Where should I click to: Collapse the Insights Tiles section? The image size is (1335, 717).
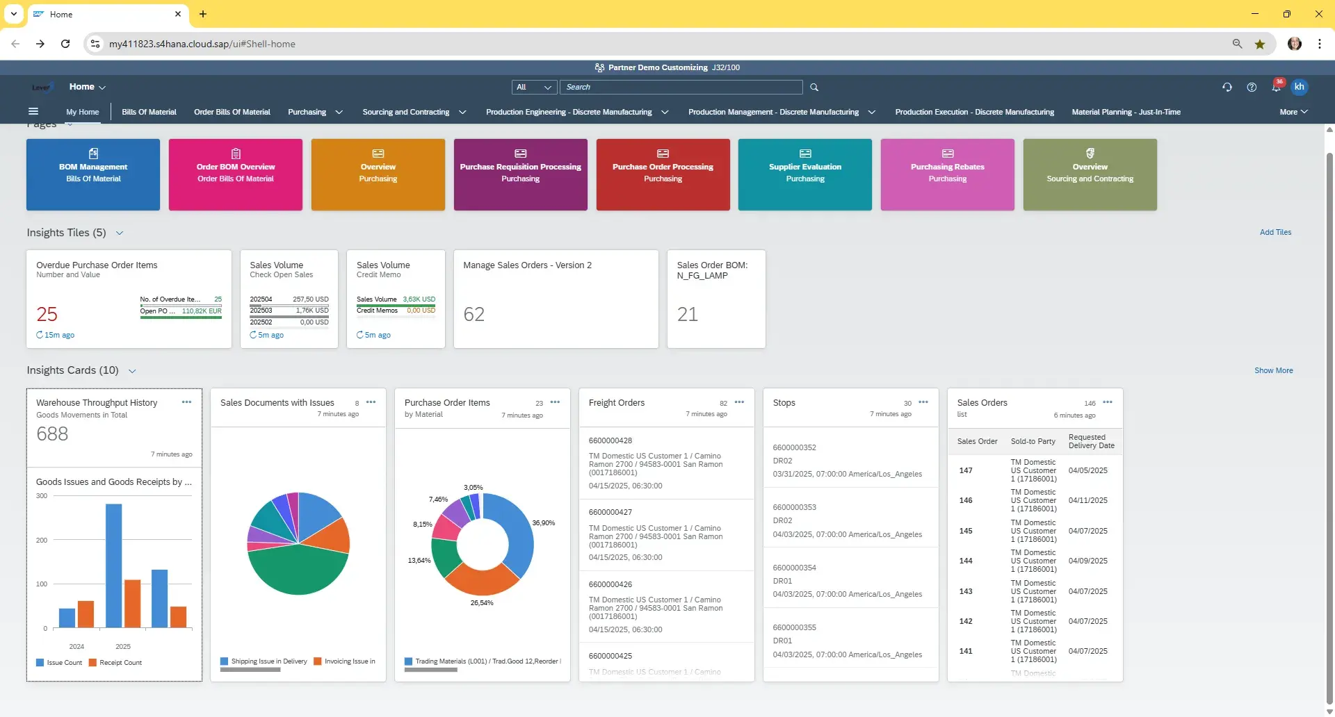point(120,233)
